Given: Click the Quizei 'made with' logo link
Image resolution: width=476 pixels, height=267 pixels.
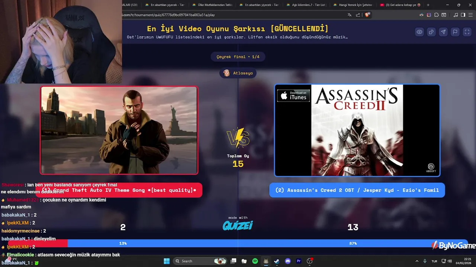Looking at the screenshot, I should [238, 223].
